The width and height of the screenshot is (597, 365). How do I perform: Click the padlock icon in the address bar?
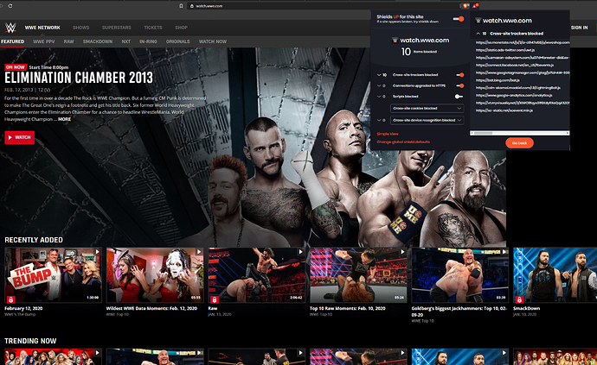click(192, 6)
